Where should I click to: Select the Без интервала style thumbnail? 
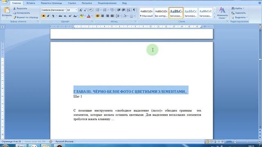coord(161,13)
